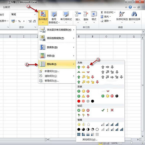Open the 数字 group dialog launcher
Screen dimensions: 145x145
(x=35, y=27)
